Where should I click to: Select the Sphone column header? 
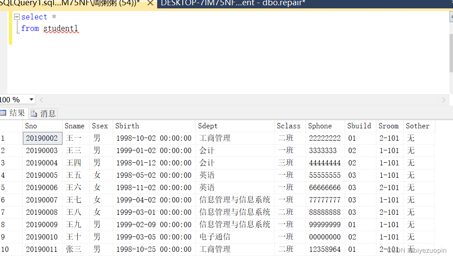point(325,126)
